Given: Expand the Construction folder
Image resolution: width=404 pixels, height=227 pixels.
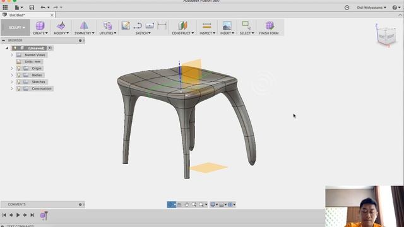Looking at the screenshot, I should [x=11, y=88].
